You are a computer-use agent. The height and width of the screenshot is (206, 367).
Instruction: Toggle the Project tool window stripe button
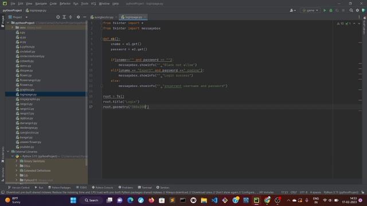2,22
